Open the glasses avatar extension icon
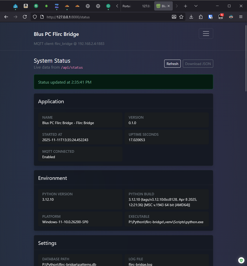Viewport: 247px width, 266px height. (x=231, y=17)
